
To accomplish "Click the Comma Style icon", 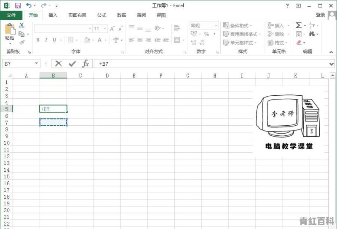I will 214,34.
